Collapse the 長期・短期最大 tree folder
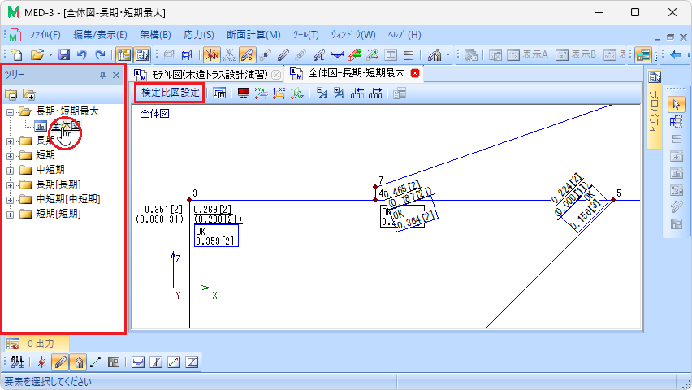 pos(10,111)
